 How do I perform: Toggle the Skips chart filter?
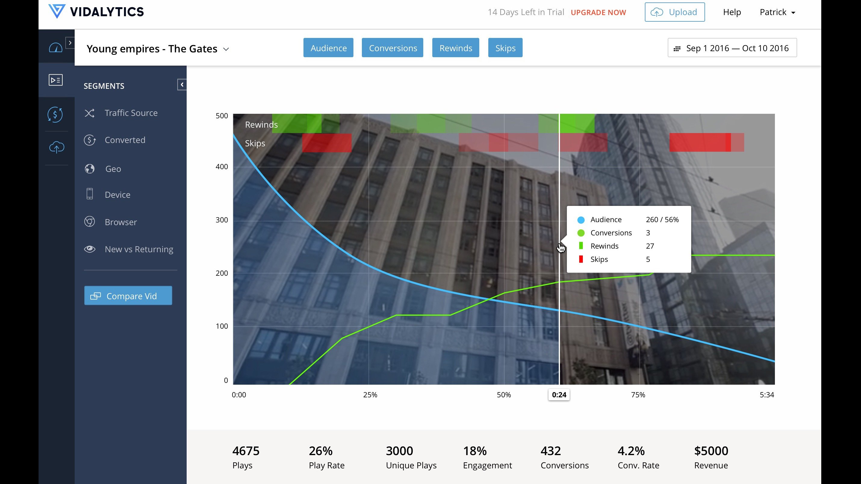[505, 48]
